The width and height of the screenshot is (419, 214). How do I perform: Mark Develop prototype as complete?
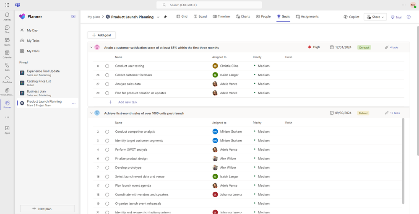[107, 168]
